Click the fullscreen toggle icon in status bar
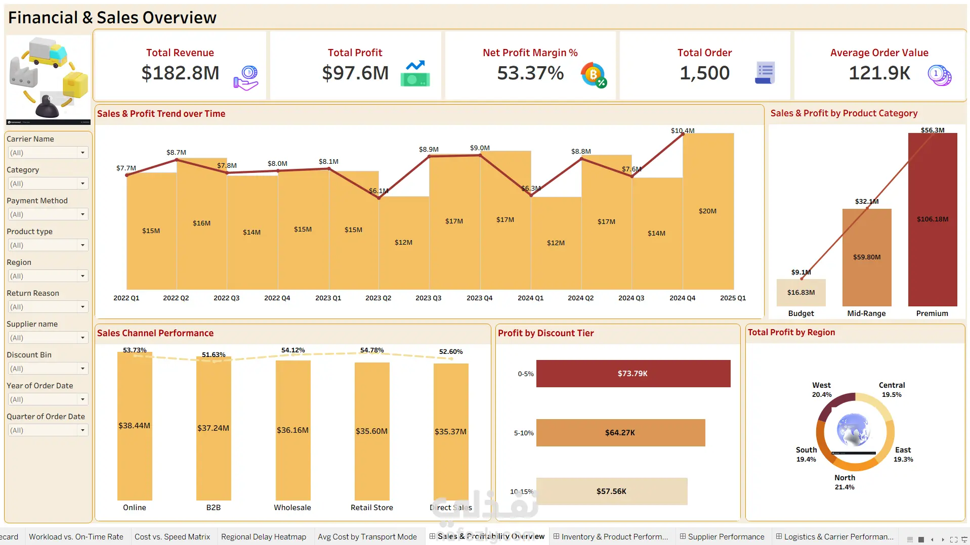The image size is (970, 545). [954, 539]
